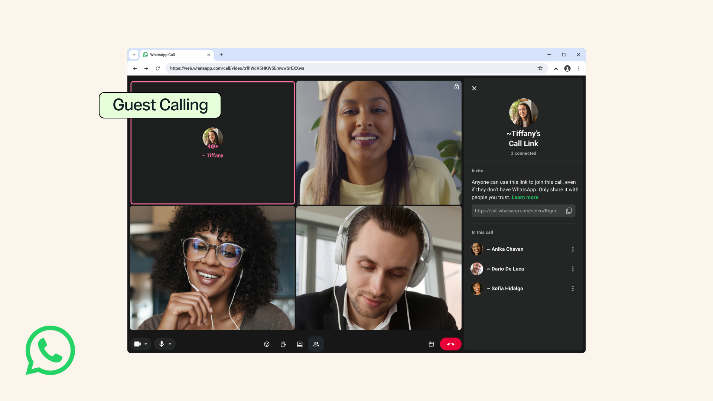Select Tiffany's audio-only tile

click(213, 143)
